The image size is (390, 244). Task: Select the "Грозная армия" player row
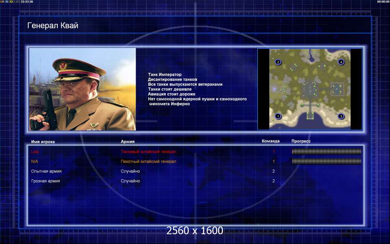(195, 181)
